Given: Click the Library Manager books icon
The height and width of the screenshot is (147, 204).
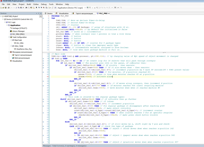Looking at the screenshot, I should pos(11,31).
